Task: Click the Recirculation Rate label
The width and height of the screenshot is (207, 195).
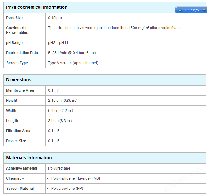Action: point(22,53)
